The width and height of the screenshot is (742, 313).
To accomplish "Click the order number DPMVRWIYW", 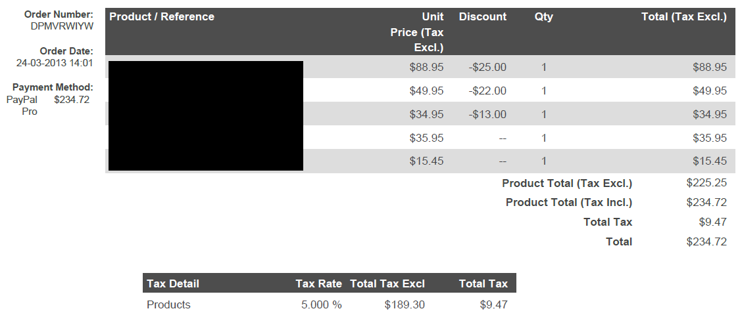I will pos(62,26).
